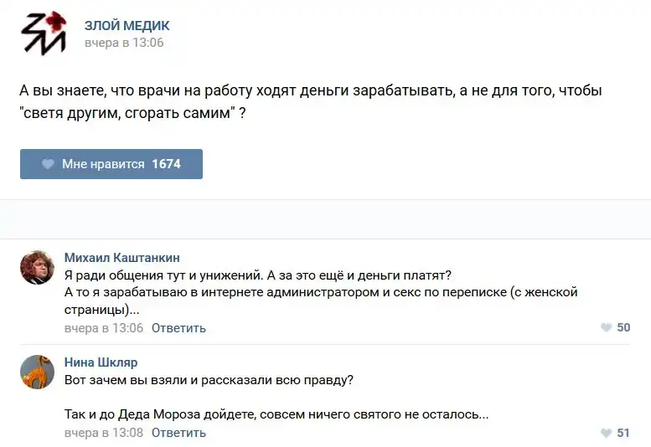Click Нина's comment text about Деда Мороза

coord(276,414)
